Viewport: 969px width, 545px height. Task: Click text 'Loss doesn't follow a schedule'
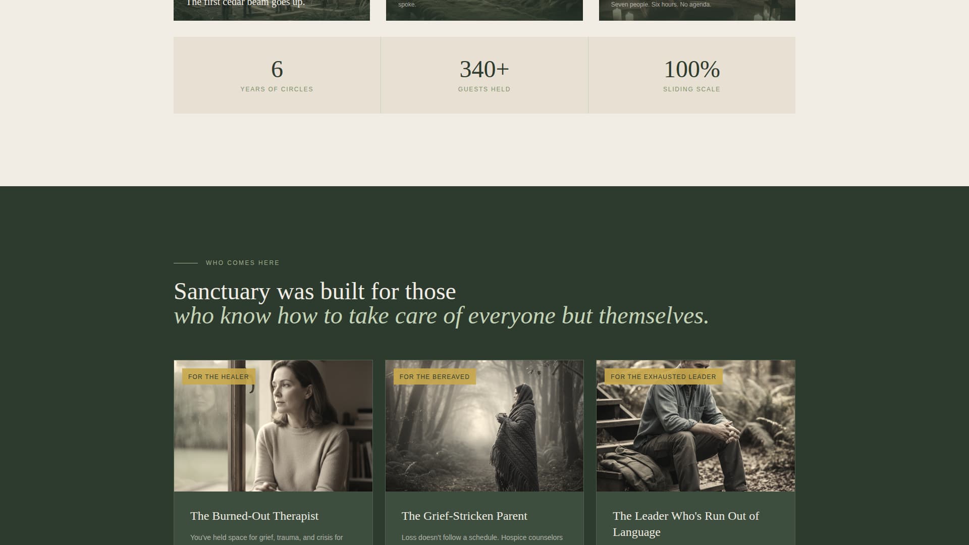482,537
